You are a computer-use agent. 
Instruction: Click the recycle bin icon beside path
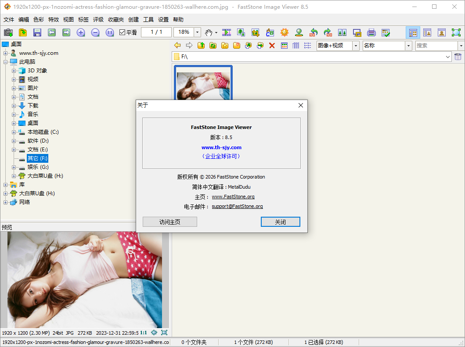[x=458, y=57]
